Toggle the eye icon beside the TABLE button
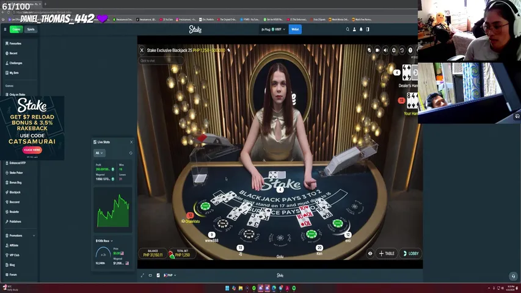The height and width of the screenshot is (293, 521). tap(370, 253)
